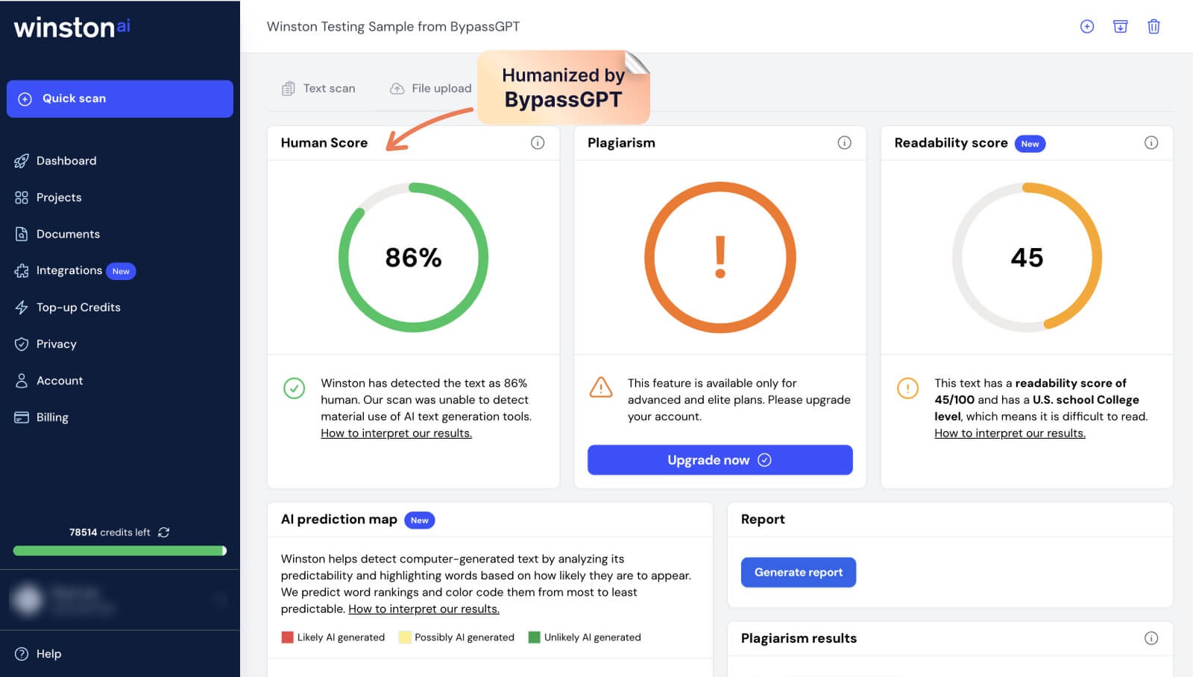
Task: Refresh the credits left counter
Action: pyautogui.click(x=164, y=533)
